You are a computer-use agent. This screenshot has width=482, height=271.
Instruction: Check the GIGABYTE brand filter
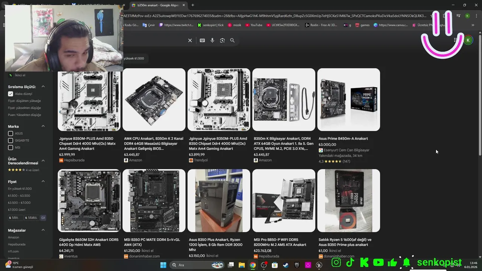point(11,140)
